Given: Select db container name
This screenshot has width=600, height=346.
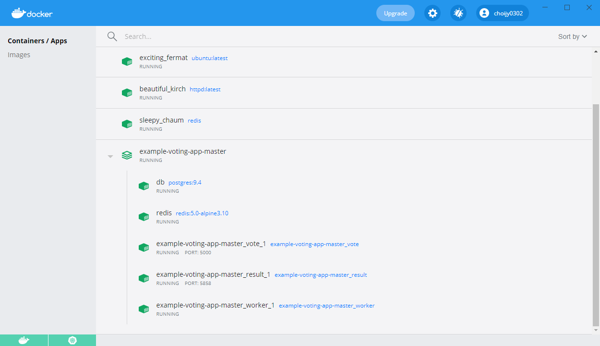Looking at the screenshot, I should click(160, 182).
